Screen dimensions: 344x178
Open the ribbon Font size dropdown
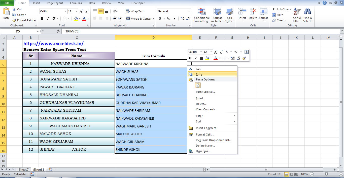point(76,11)
